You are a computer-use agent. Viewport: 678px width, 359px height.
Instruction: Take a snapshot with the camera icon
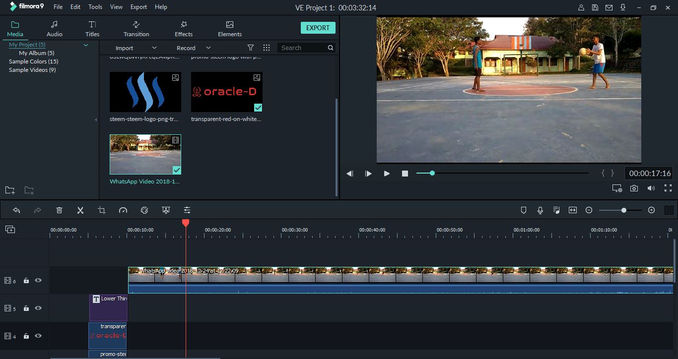(634, 188)
